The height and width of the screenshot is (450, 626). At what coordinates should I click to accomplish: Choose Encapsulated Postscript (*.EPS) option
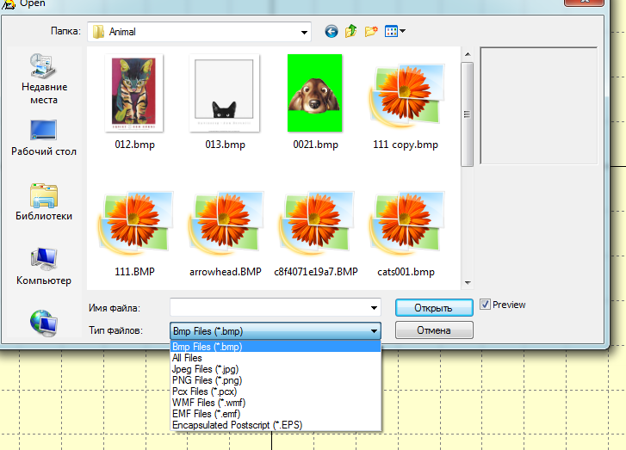[276, 425]
